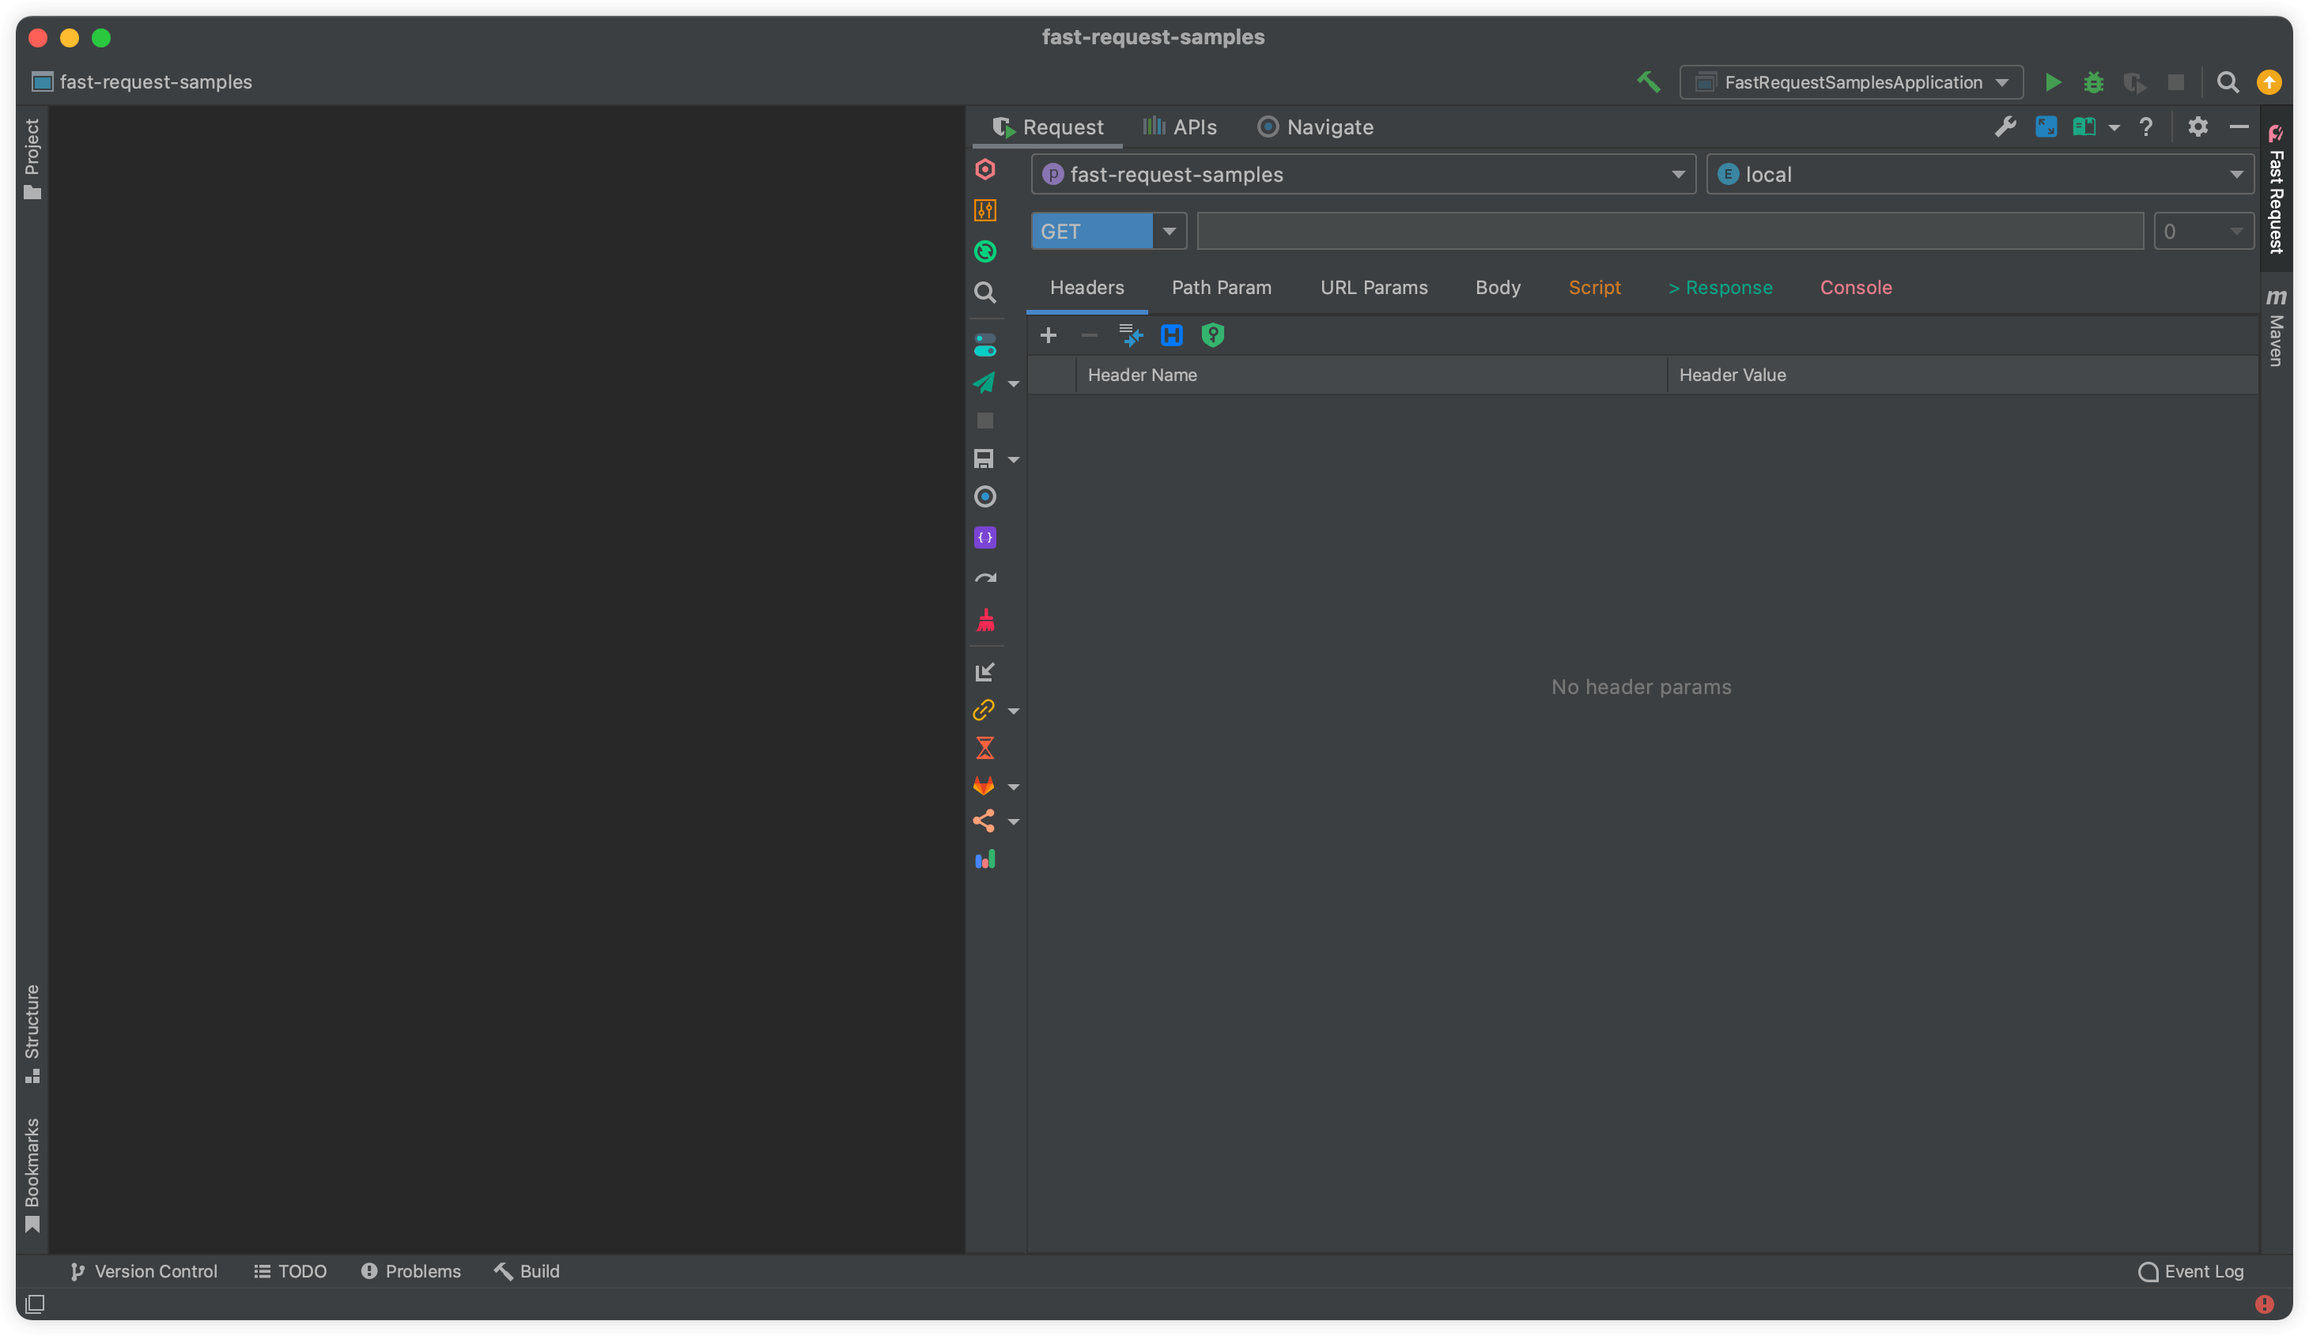2309x1336 pixels.
Task: Search APIs with the magnifier icon
Action: pyautogui.click(x=985, y=292)
